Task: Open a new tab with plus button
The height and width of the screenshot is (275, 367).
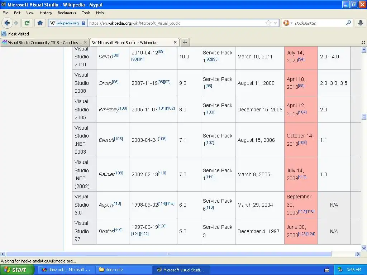Action: [185, 42]
